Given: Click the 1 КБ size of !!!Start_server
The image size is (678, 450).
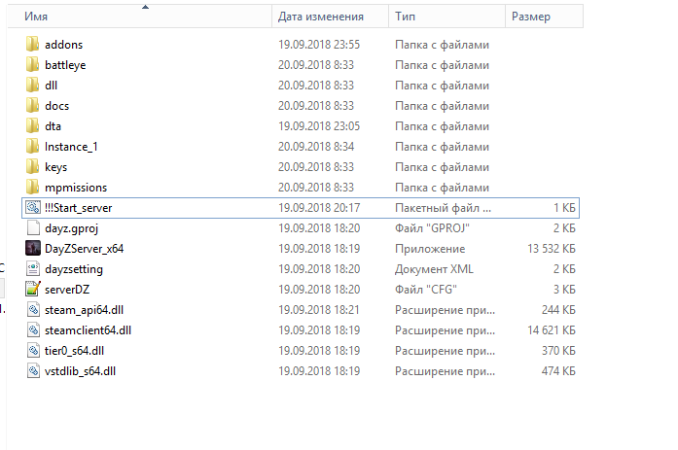Looking at the screenshot, I should tap(565, 208).
